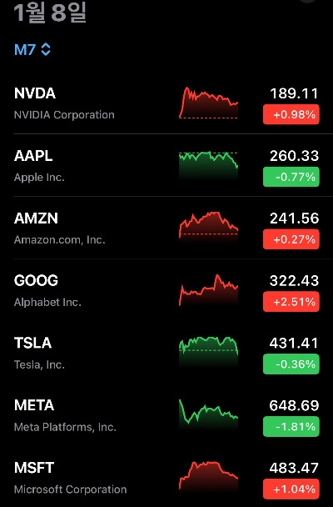
Task: Open TSLA sparkline chart
Action: (x=208, y=351)
